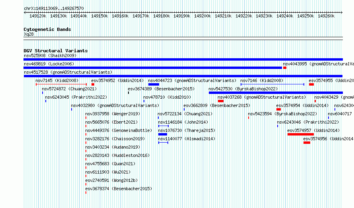Viewport: 354px width, 208px height.
Task: Select nsv4032980 gnomAD variant label
Action: pos(115,105)
